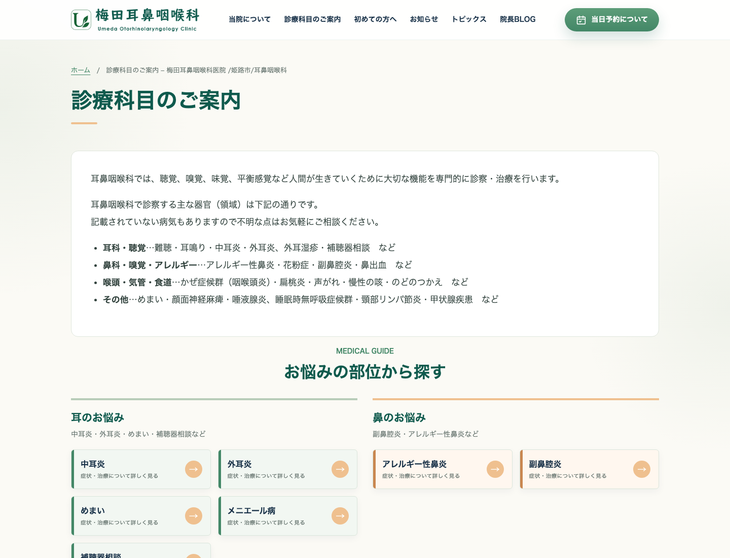The height and width of the screenshot is (558, 730).
Task: Click the arrow icon on the めまい card
Action: click(x=194, y=516)
